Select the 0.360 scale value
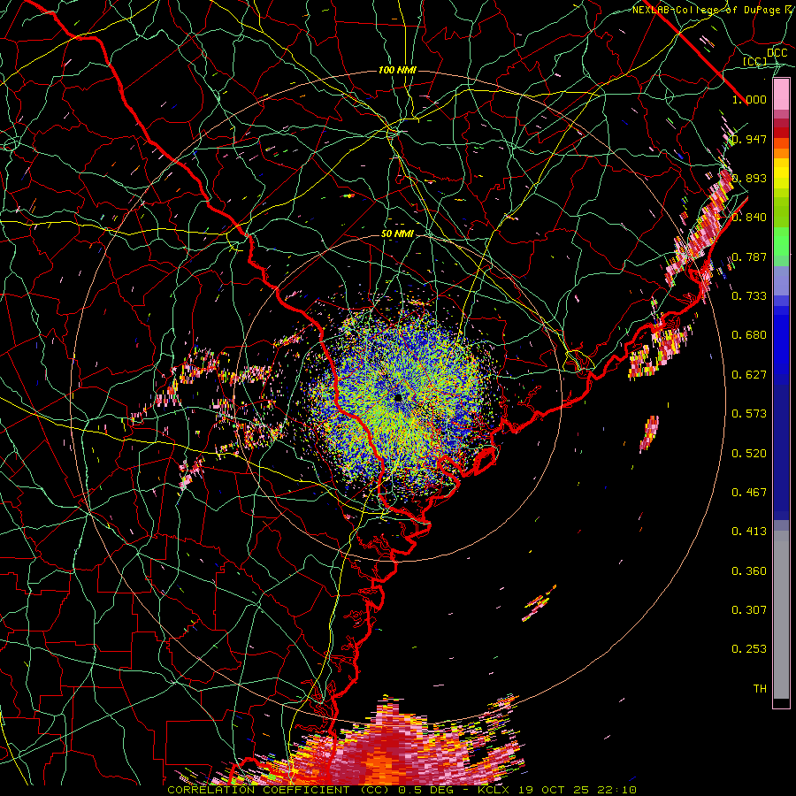Image resolution: width=796 pixels, height=796 pixels. pyautogui.click(x=749, y=571)
